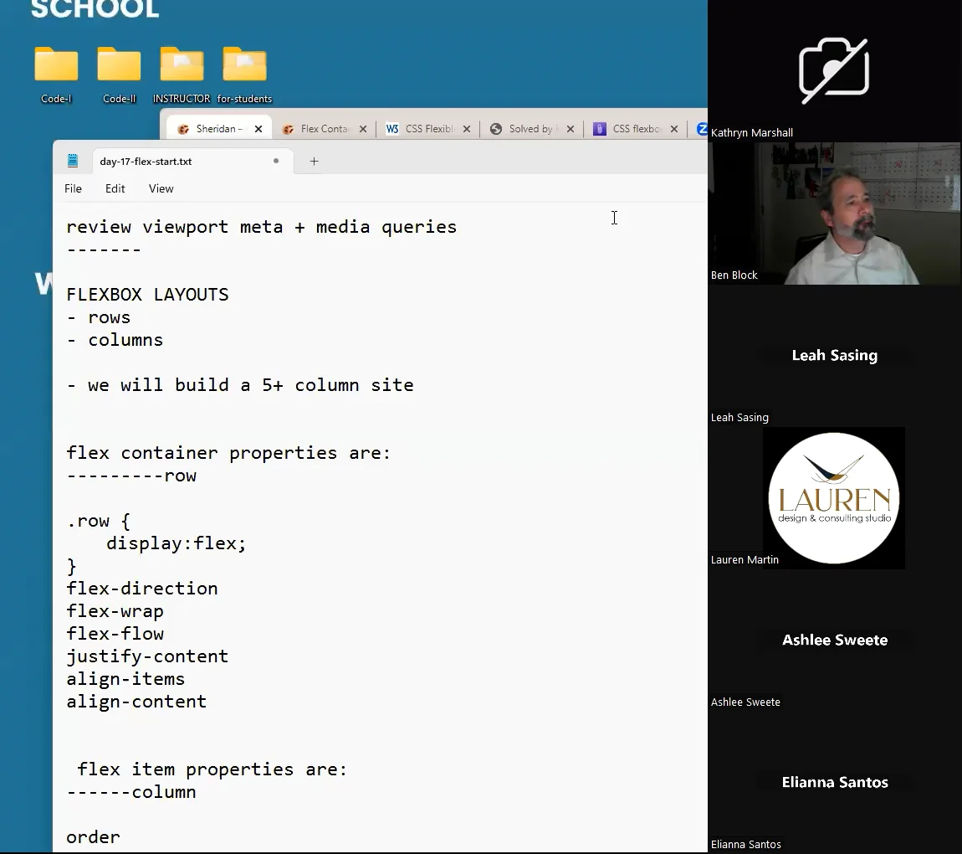
Task: Select Elianna Santos's participant tile
Action: click(x=834, y=783)
